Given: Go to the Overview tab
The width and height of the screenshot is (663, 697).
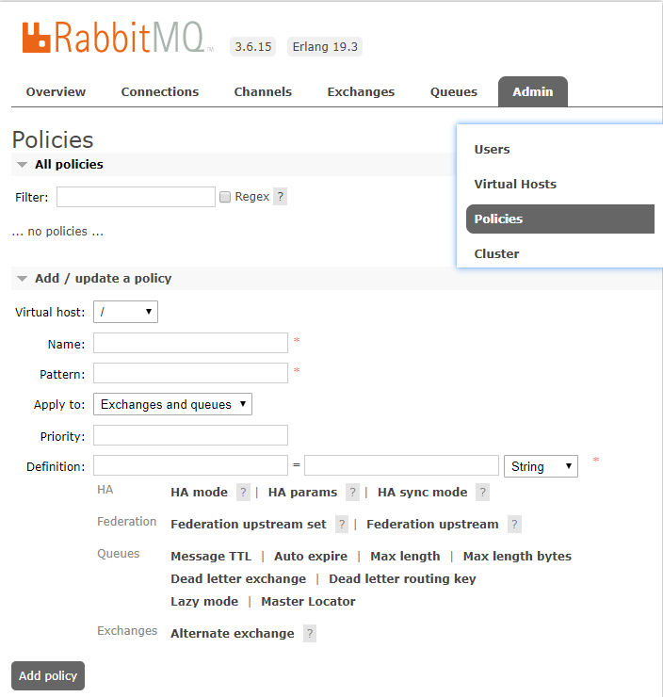Looking at the screenshot, I should click(x=56, y=92).
